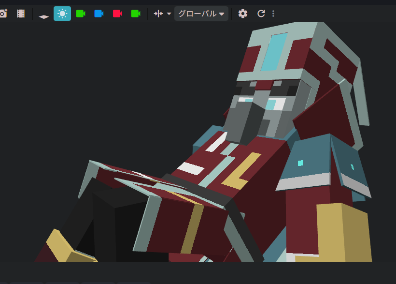
Task: Click the green camera icon beside the sun toggle
Action: [81, 14]
